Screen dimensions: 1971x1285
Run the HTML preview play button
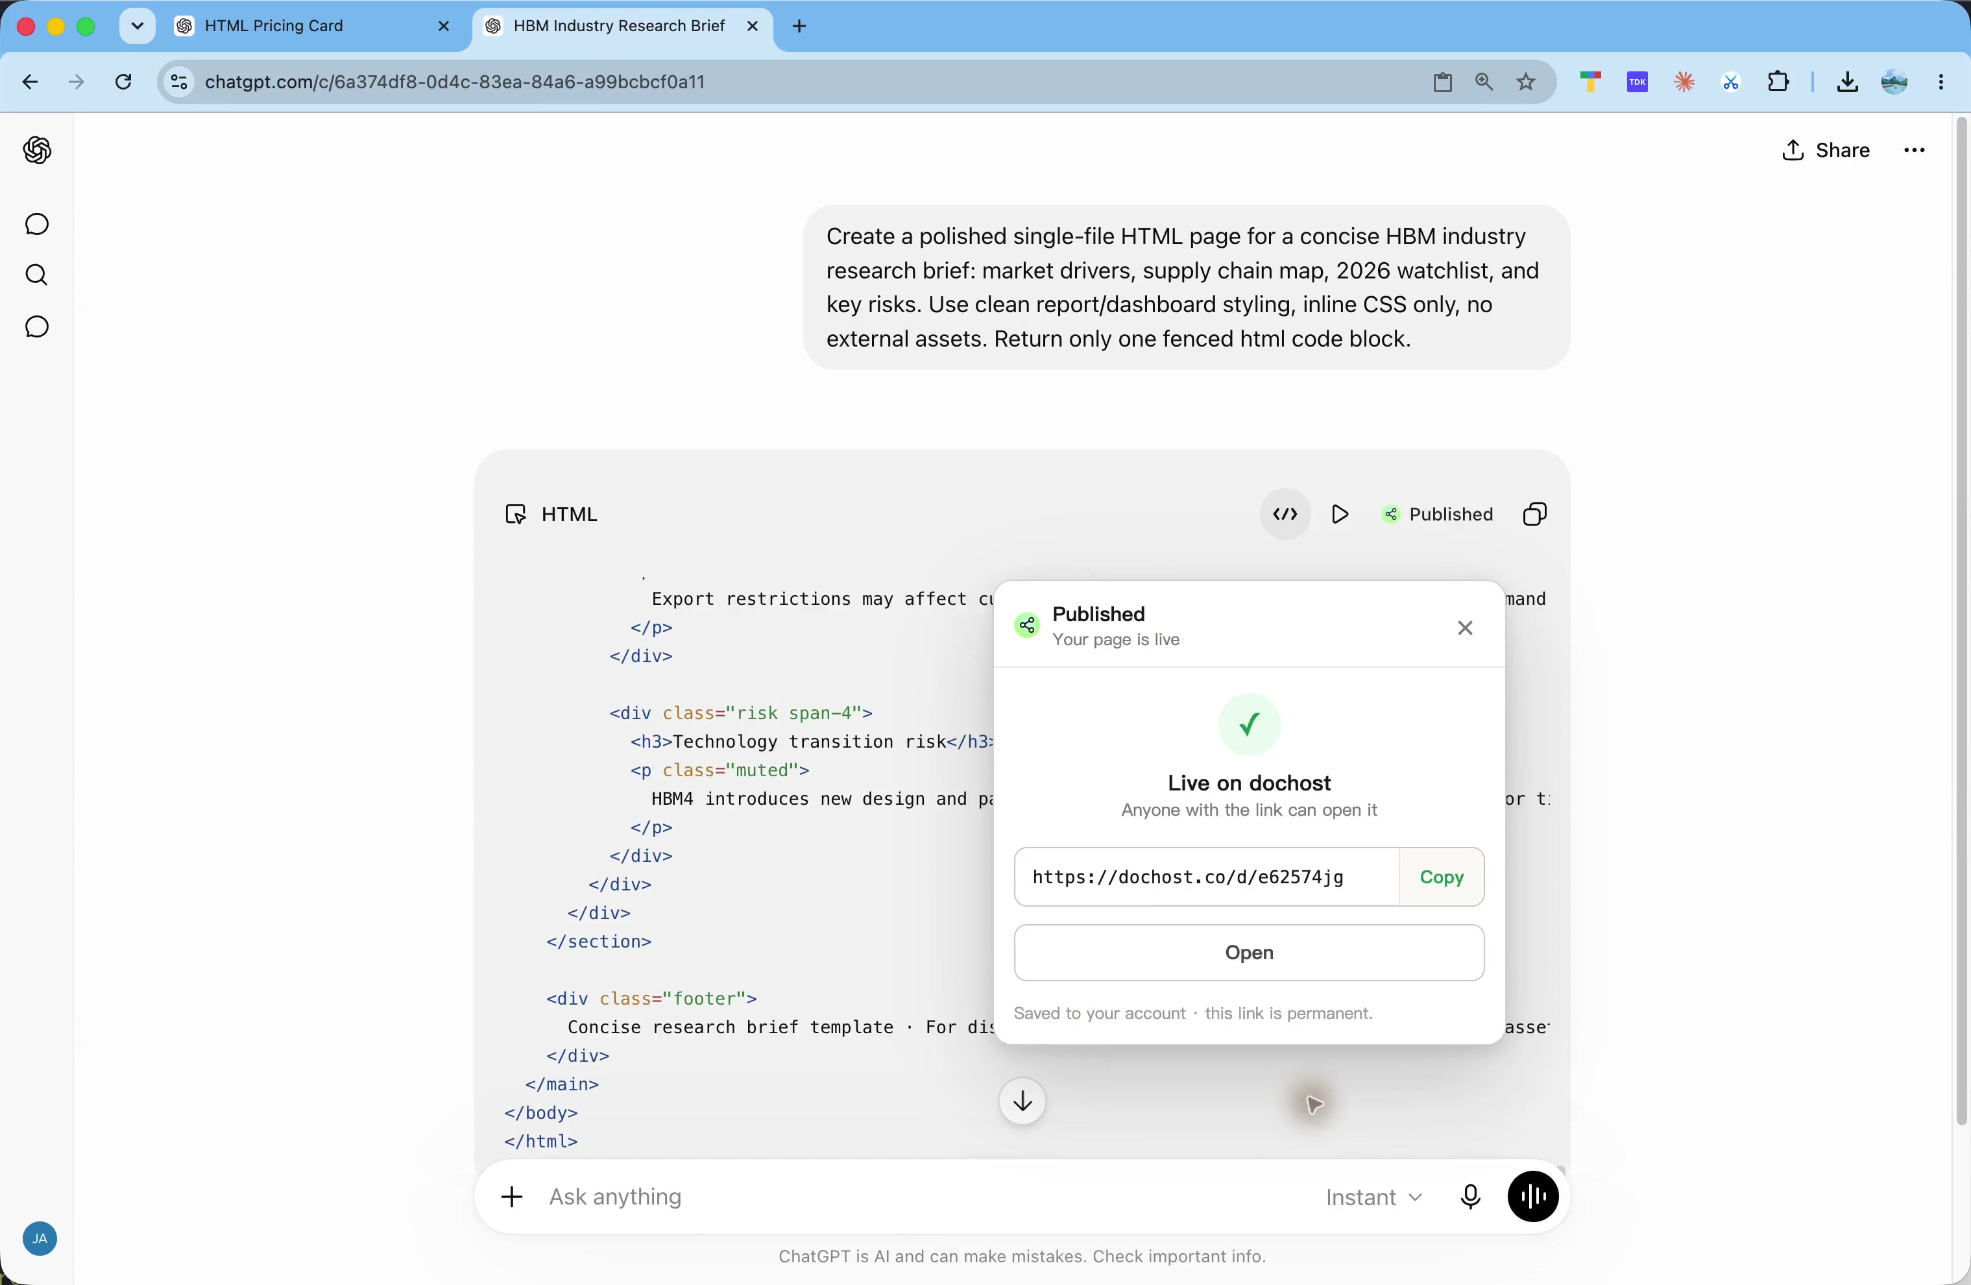click(1340, 513)
